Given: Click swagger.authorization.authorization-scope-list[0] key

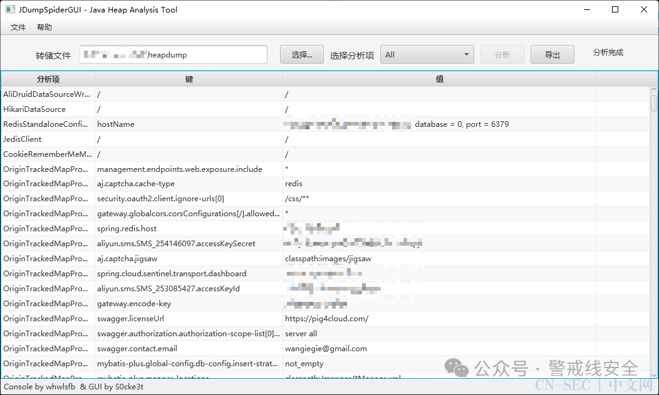Looking at the screenshot, I should coord(189,333).
